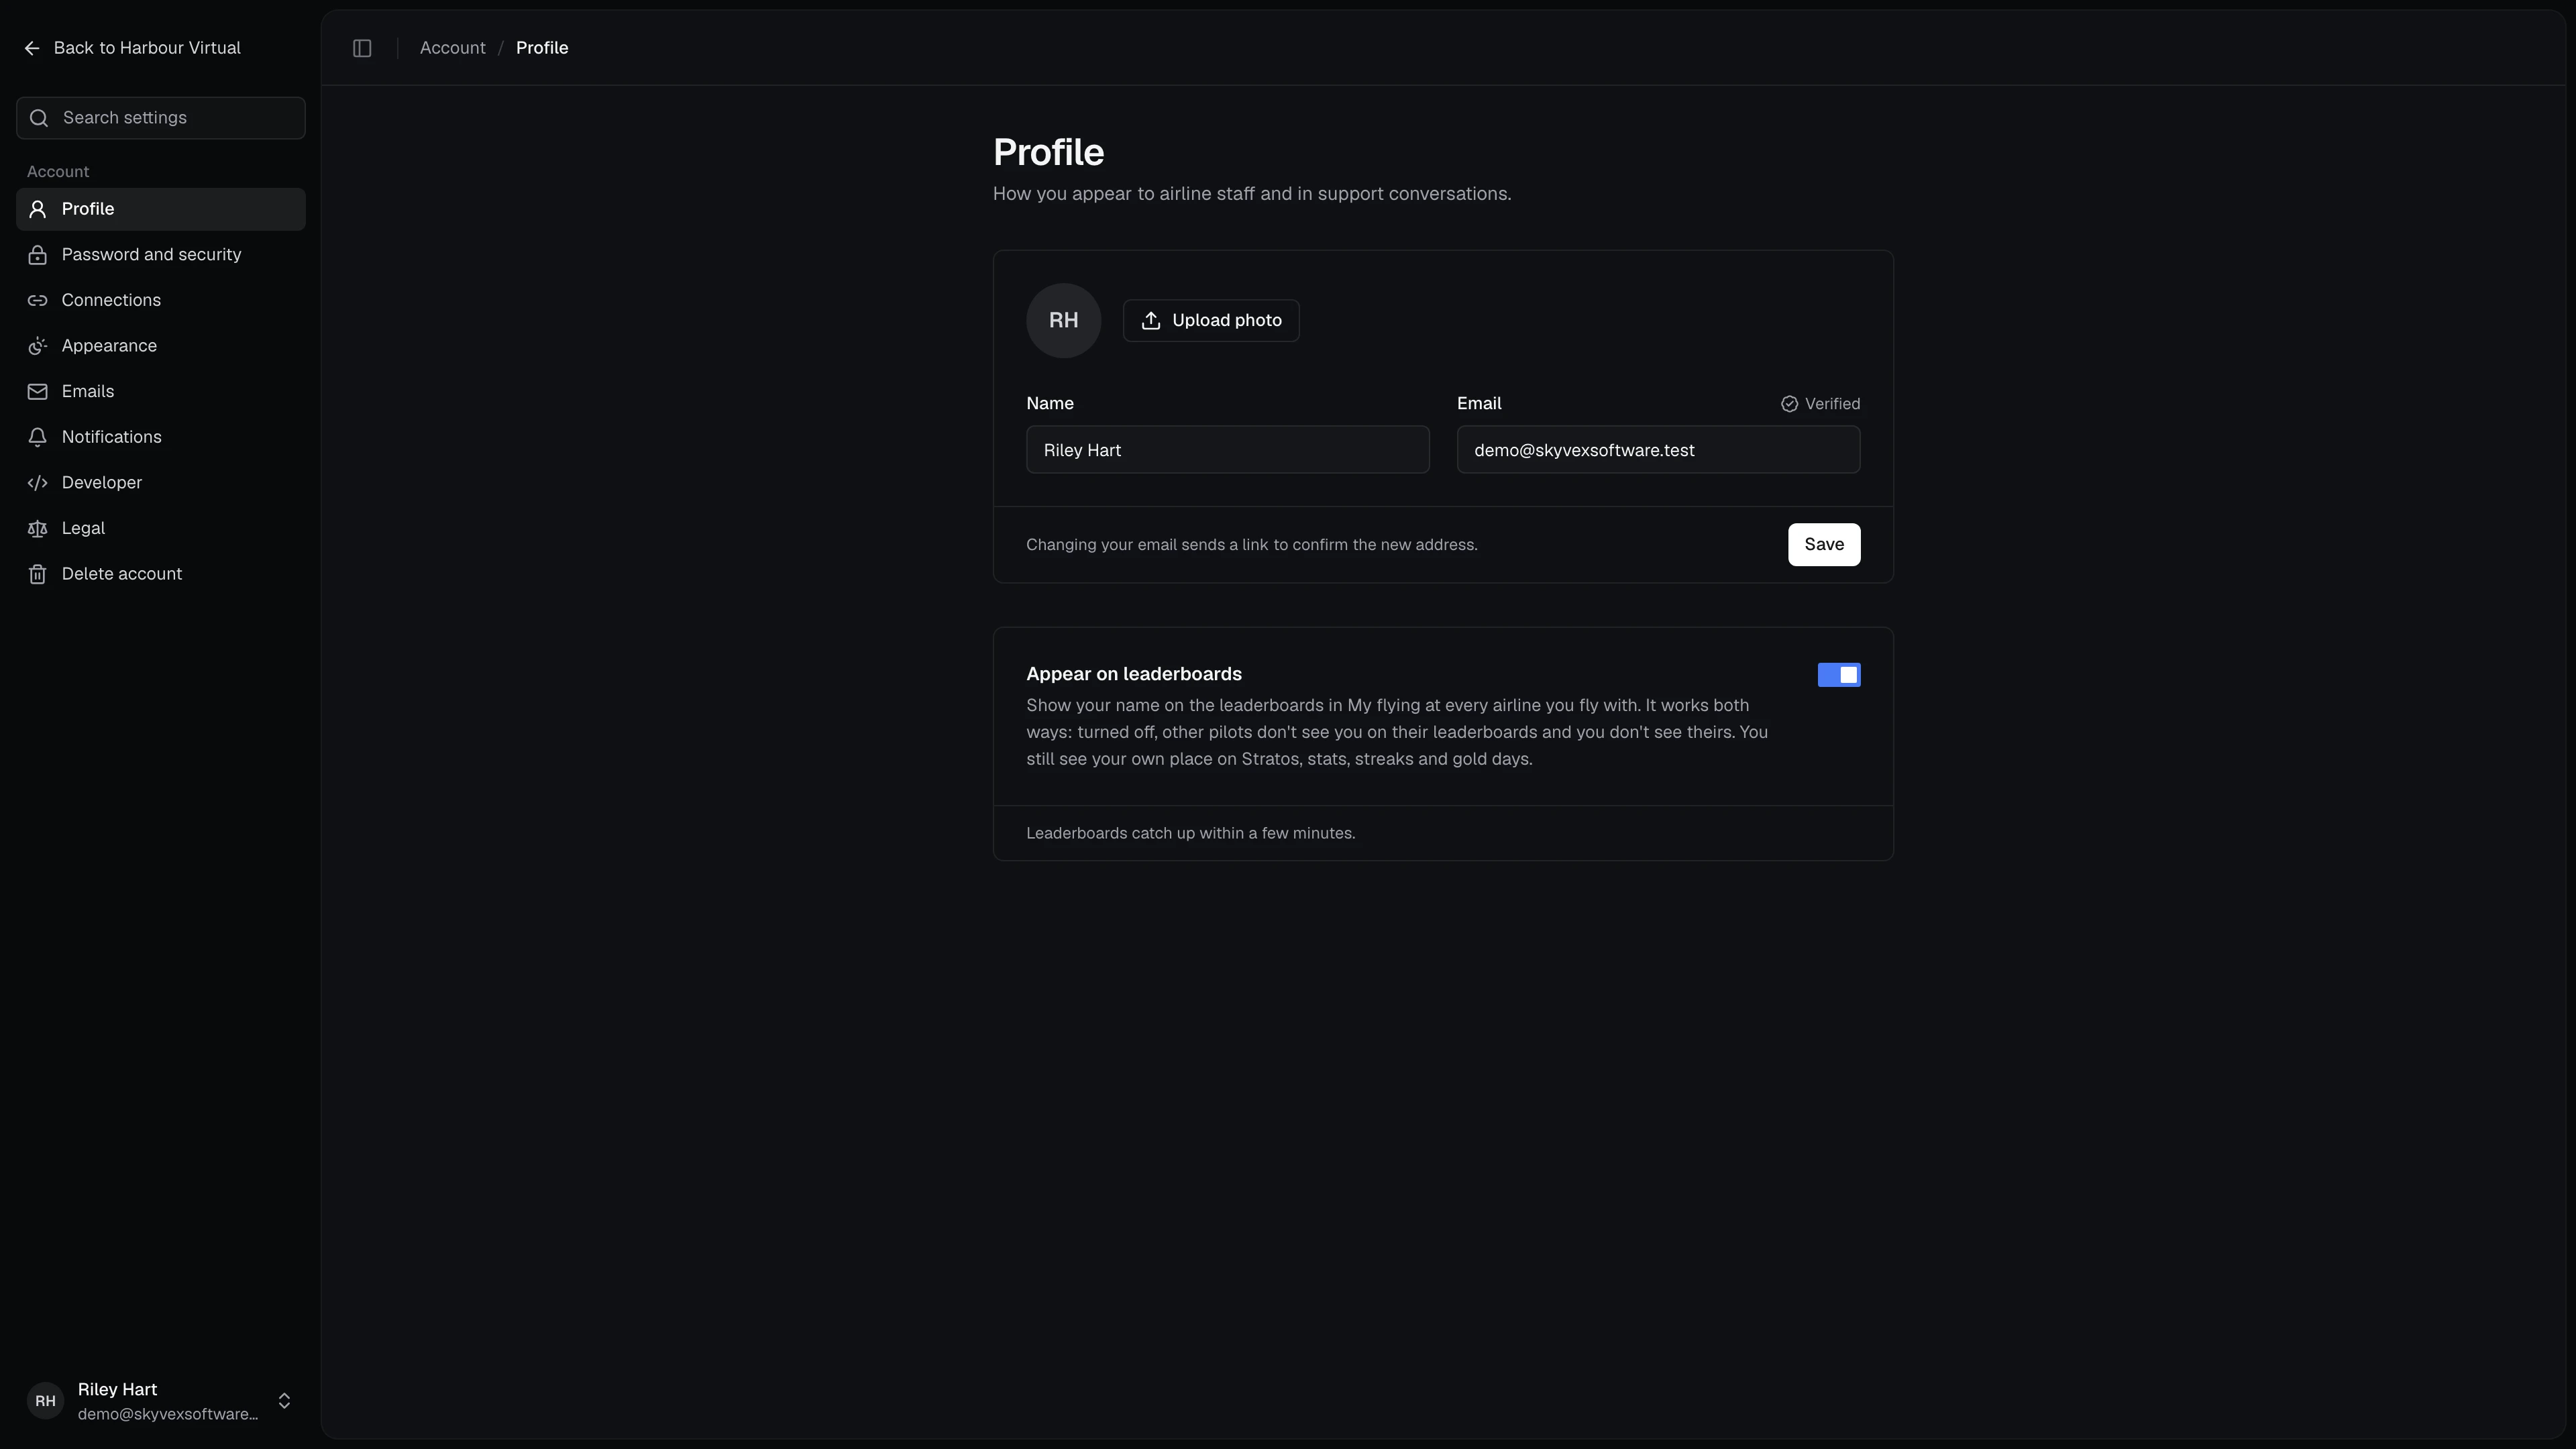Click the Account section label in sidebar
This screenshot has width=2576, height=1449.
tap(58, 172)
